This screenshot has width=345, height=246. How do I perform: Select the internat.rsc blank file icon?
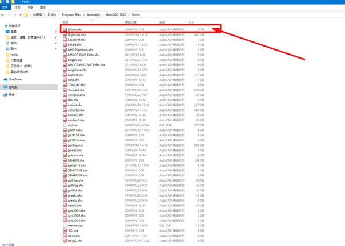pos(64,225)
